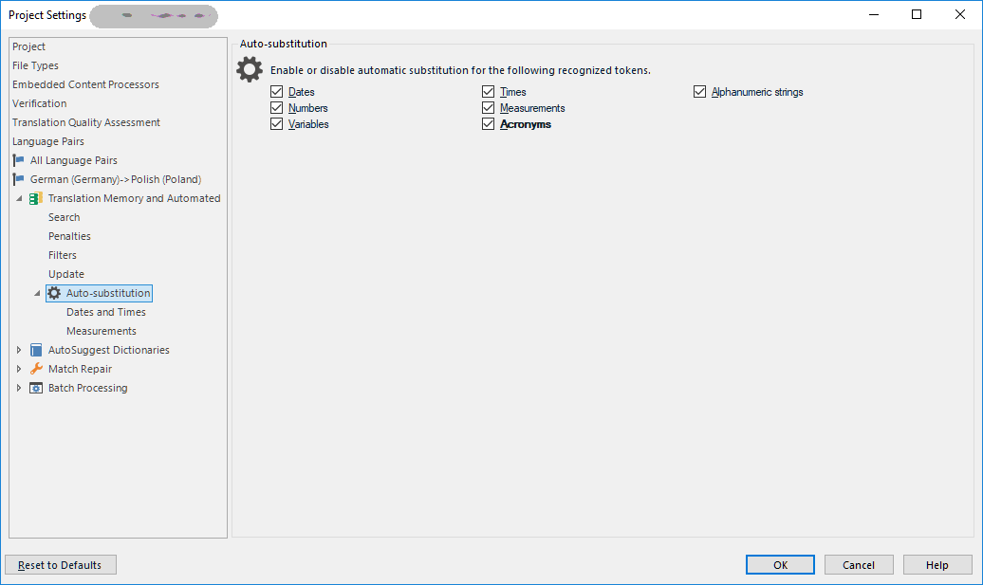The image size is (983, 585).
Task: Collapse the Translation Memory and Automated node
Action: (19, 198)
